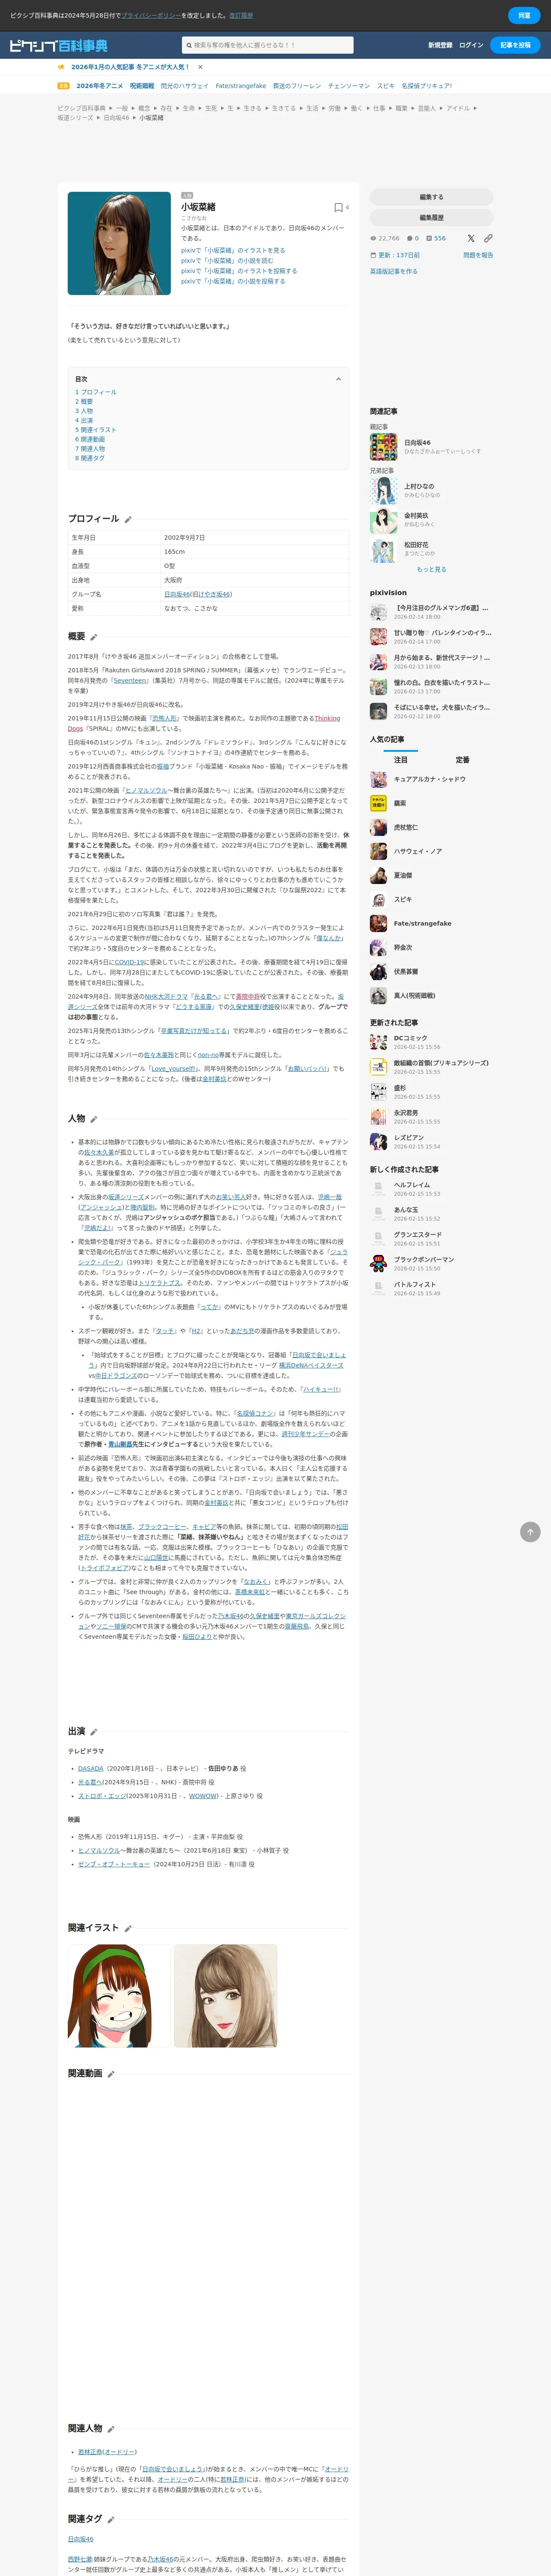Open the ハサウェイ・ノア popular article icon
551x2576 pixels.
pos(378,852)
